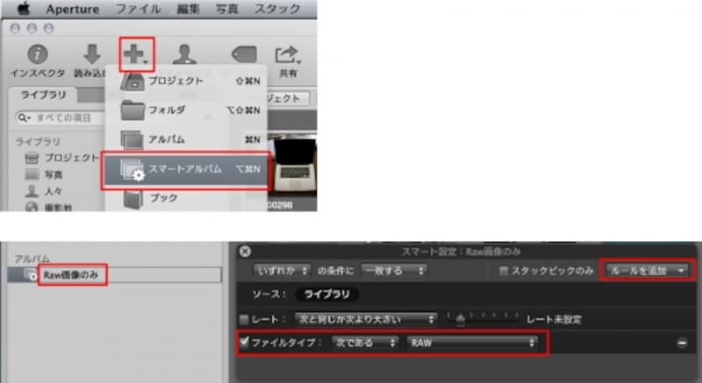Image resolution: width=702 pixels, height=383 pixels.
Task: Click the keyword tag toolbar icon
Action: 244,54
